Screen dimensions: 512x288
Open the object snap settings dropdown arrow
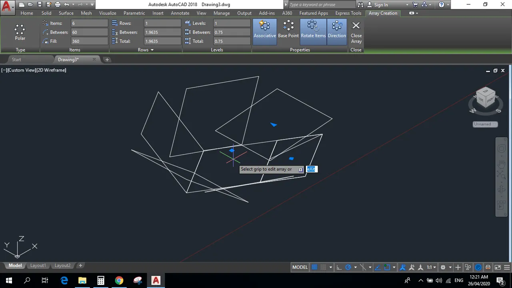click(x=394, y=267)
